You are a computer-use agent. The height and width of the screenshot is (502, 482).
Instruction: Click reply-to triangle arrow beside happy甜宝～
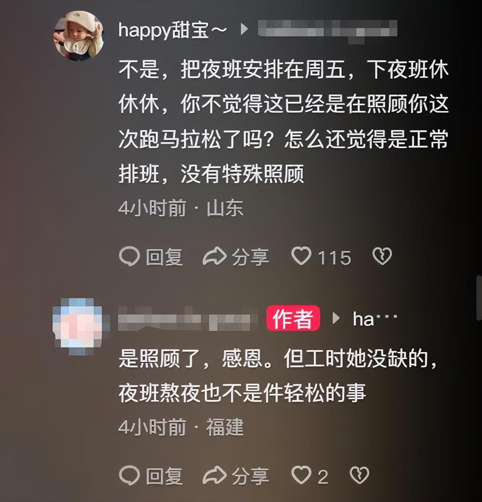point(244,30)
